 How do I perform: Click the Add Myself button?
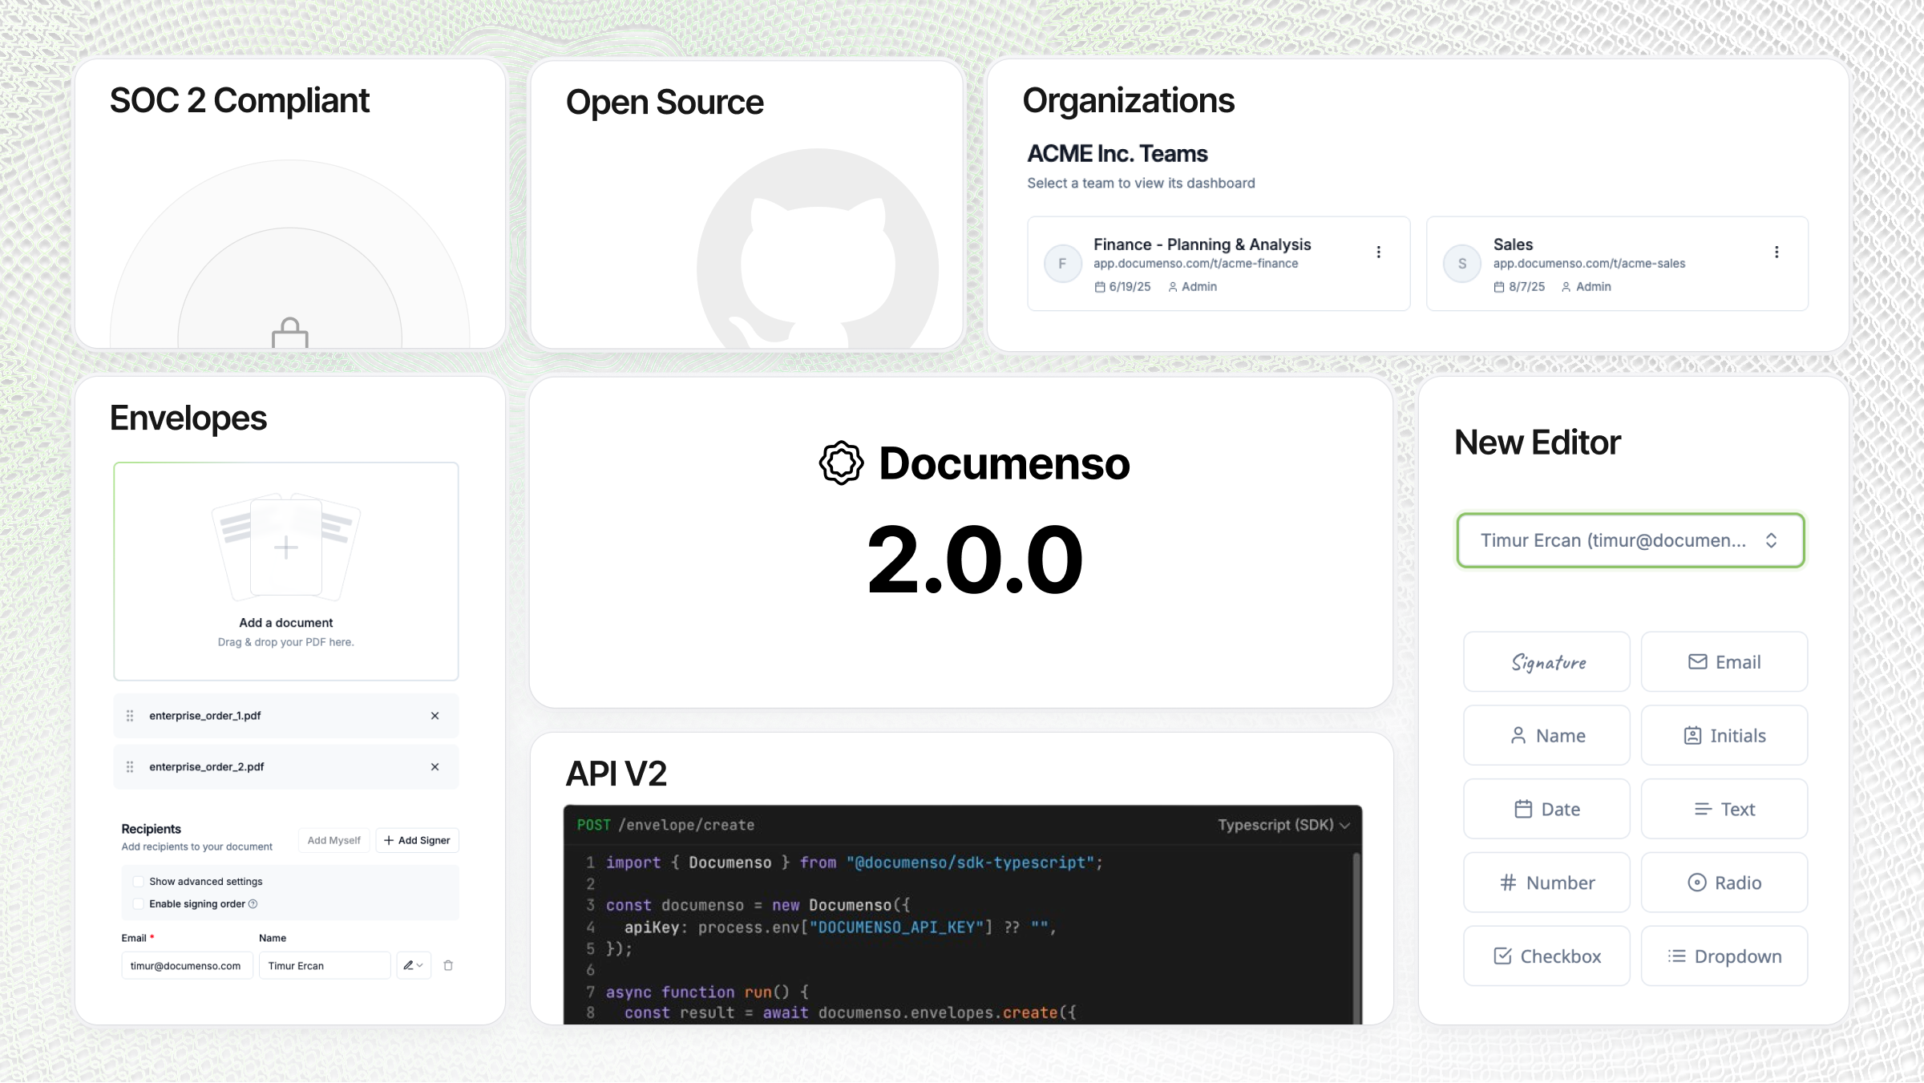[x=333, y=840]
